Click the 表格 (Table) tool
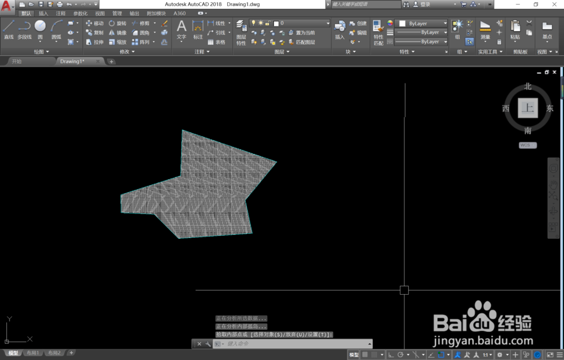The image size is (564, 360). pyautogui.click(x=217, y=42)
